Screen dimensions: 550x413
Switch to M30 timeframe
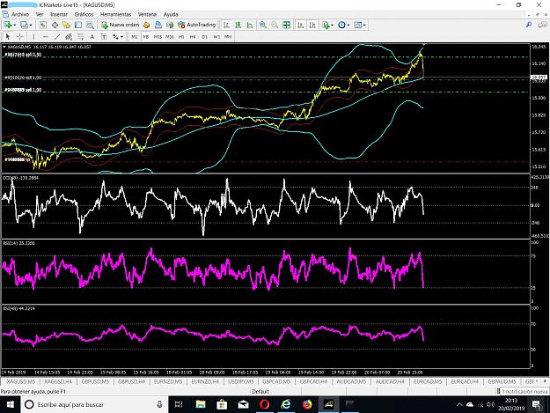pyautogui.click(x=170, y=36)
